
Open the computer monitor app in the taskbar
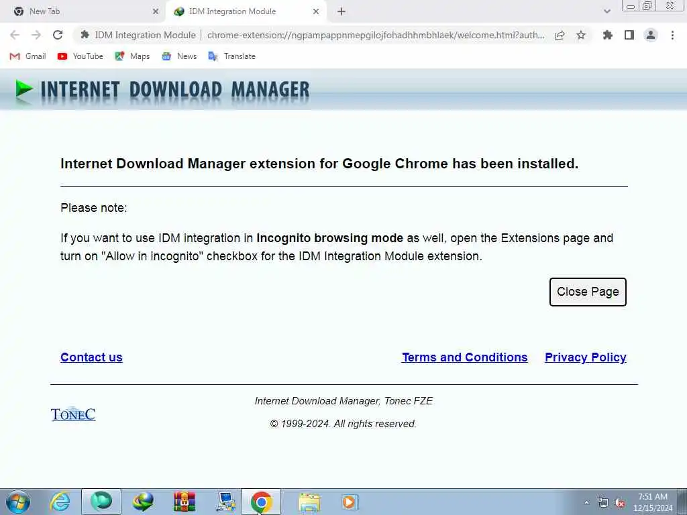(226, 502)
